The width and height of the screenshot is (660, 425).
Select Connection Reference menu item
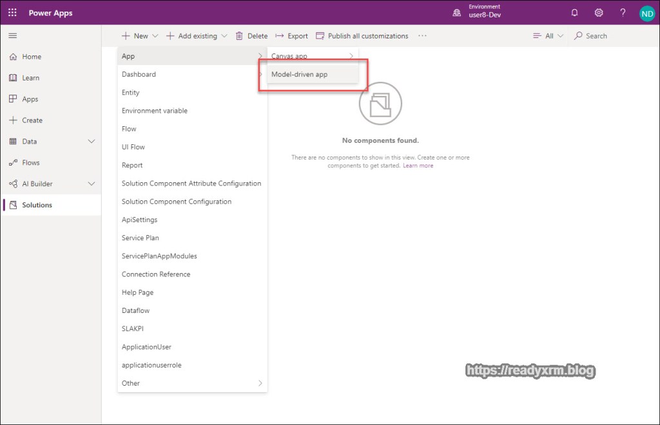coord(156,274)
